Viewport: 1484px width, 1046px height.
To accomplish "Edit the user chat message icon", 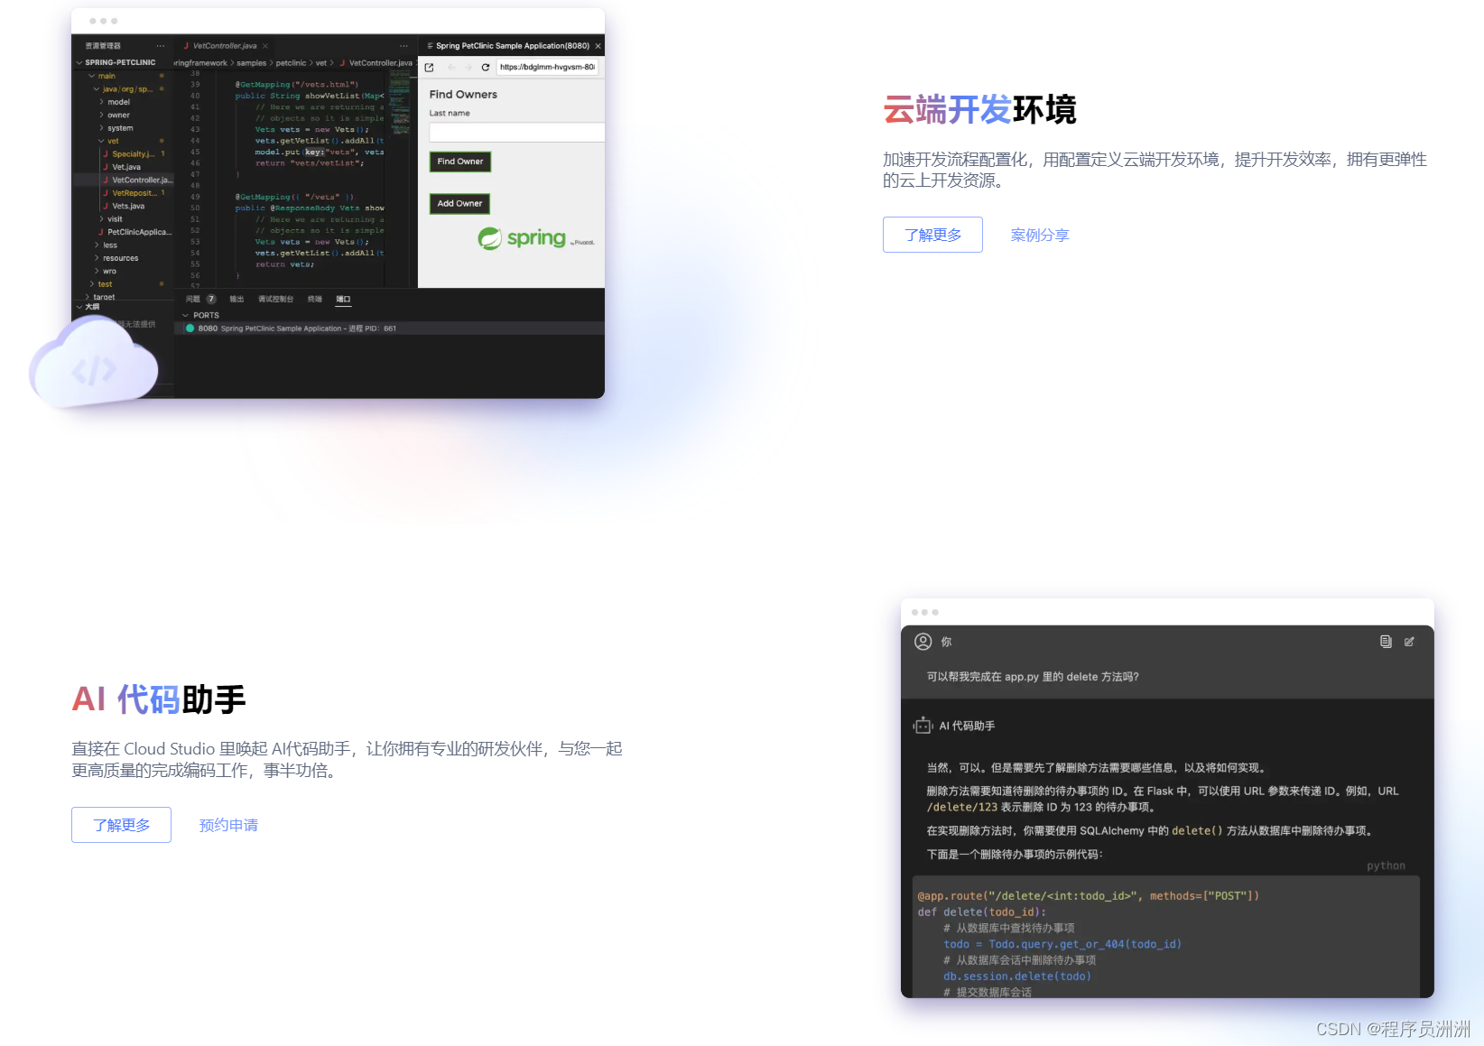I will click(x=1409, y=642).
